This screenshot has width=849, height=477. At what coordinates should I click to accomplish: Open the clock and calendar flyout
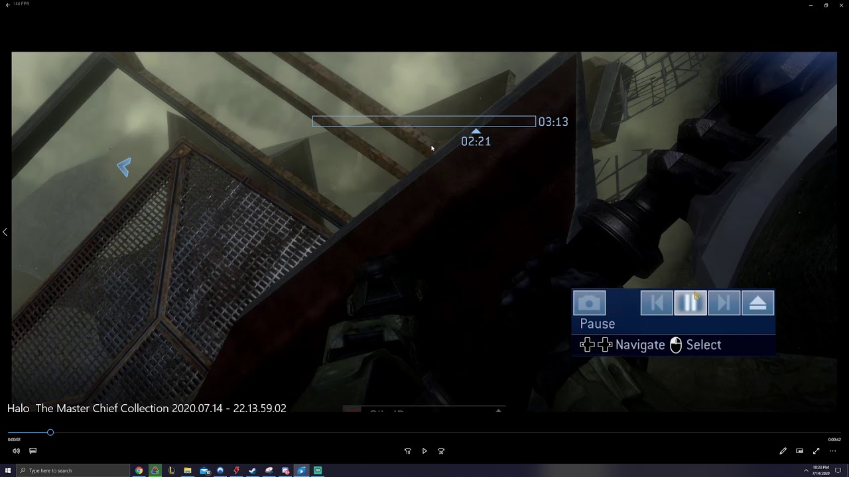pos(820,470)
